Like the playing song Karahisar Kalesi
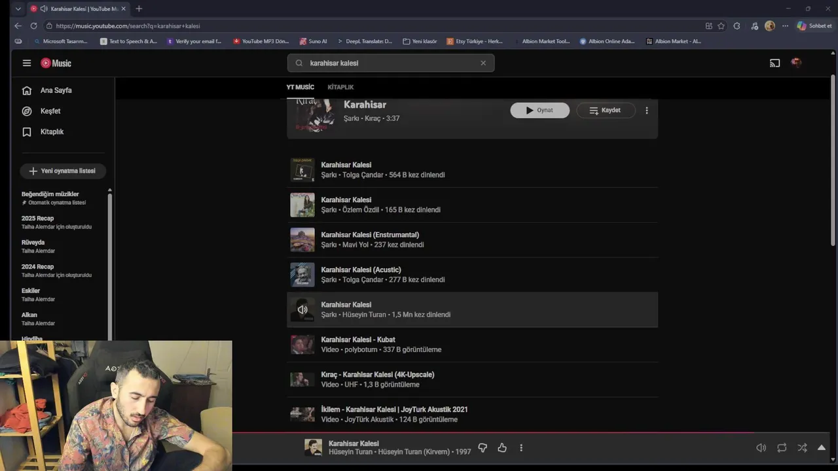This screenshot has height=471, width=838. [x=502, y=448]
